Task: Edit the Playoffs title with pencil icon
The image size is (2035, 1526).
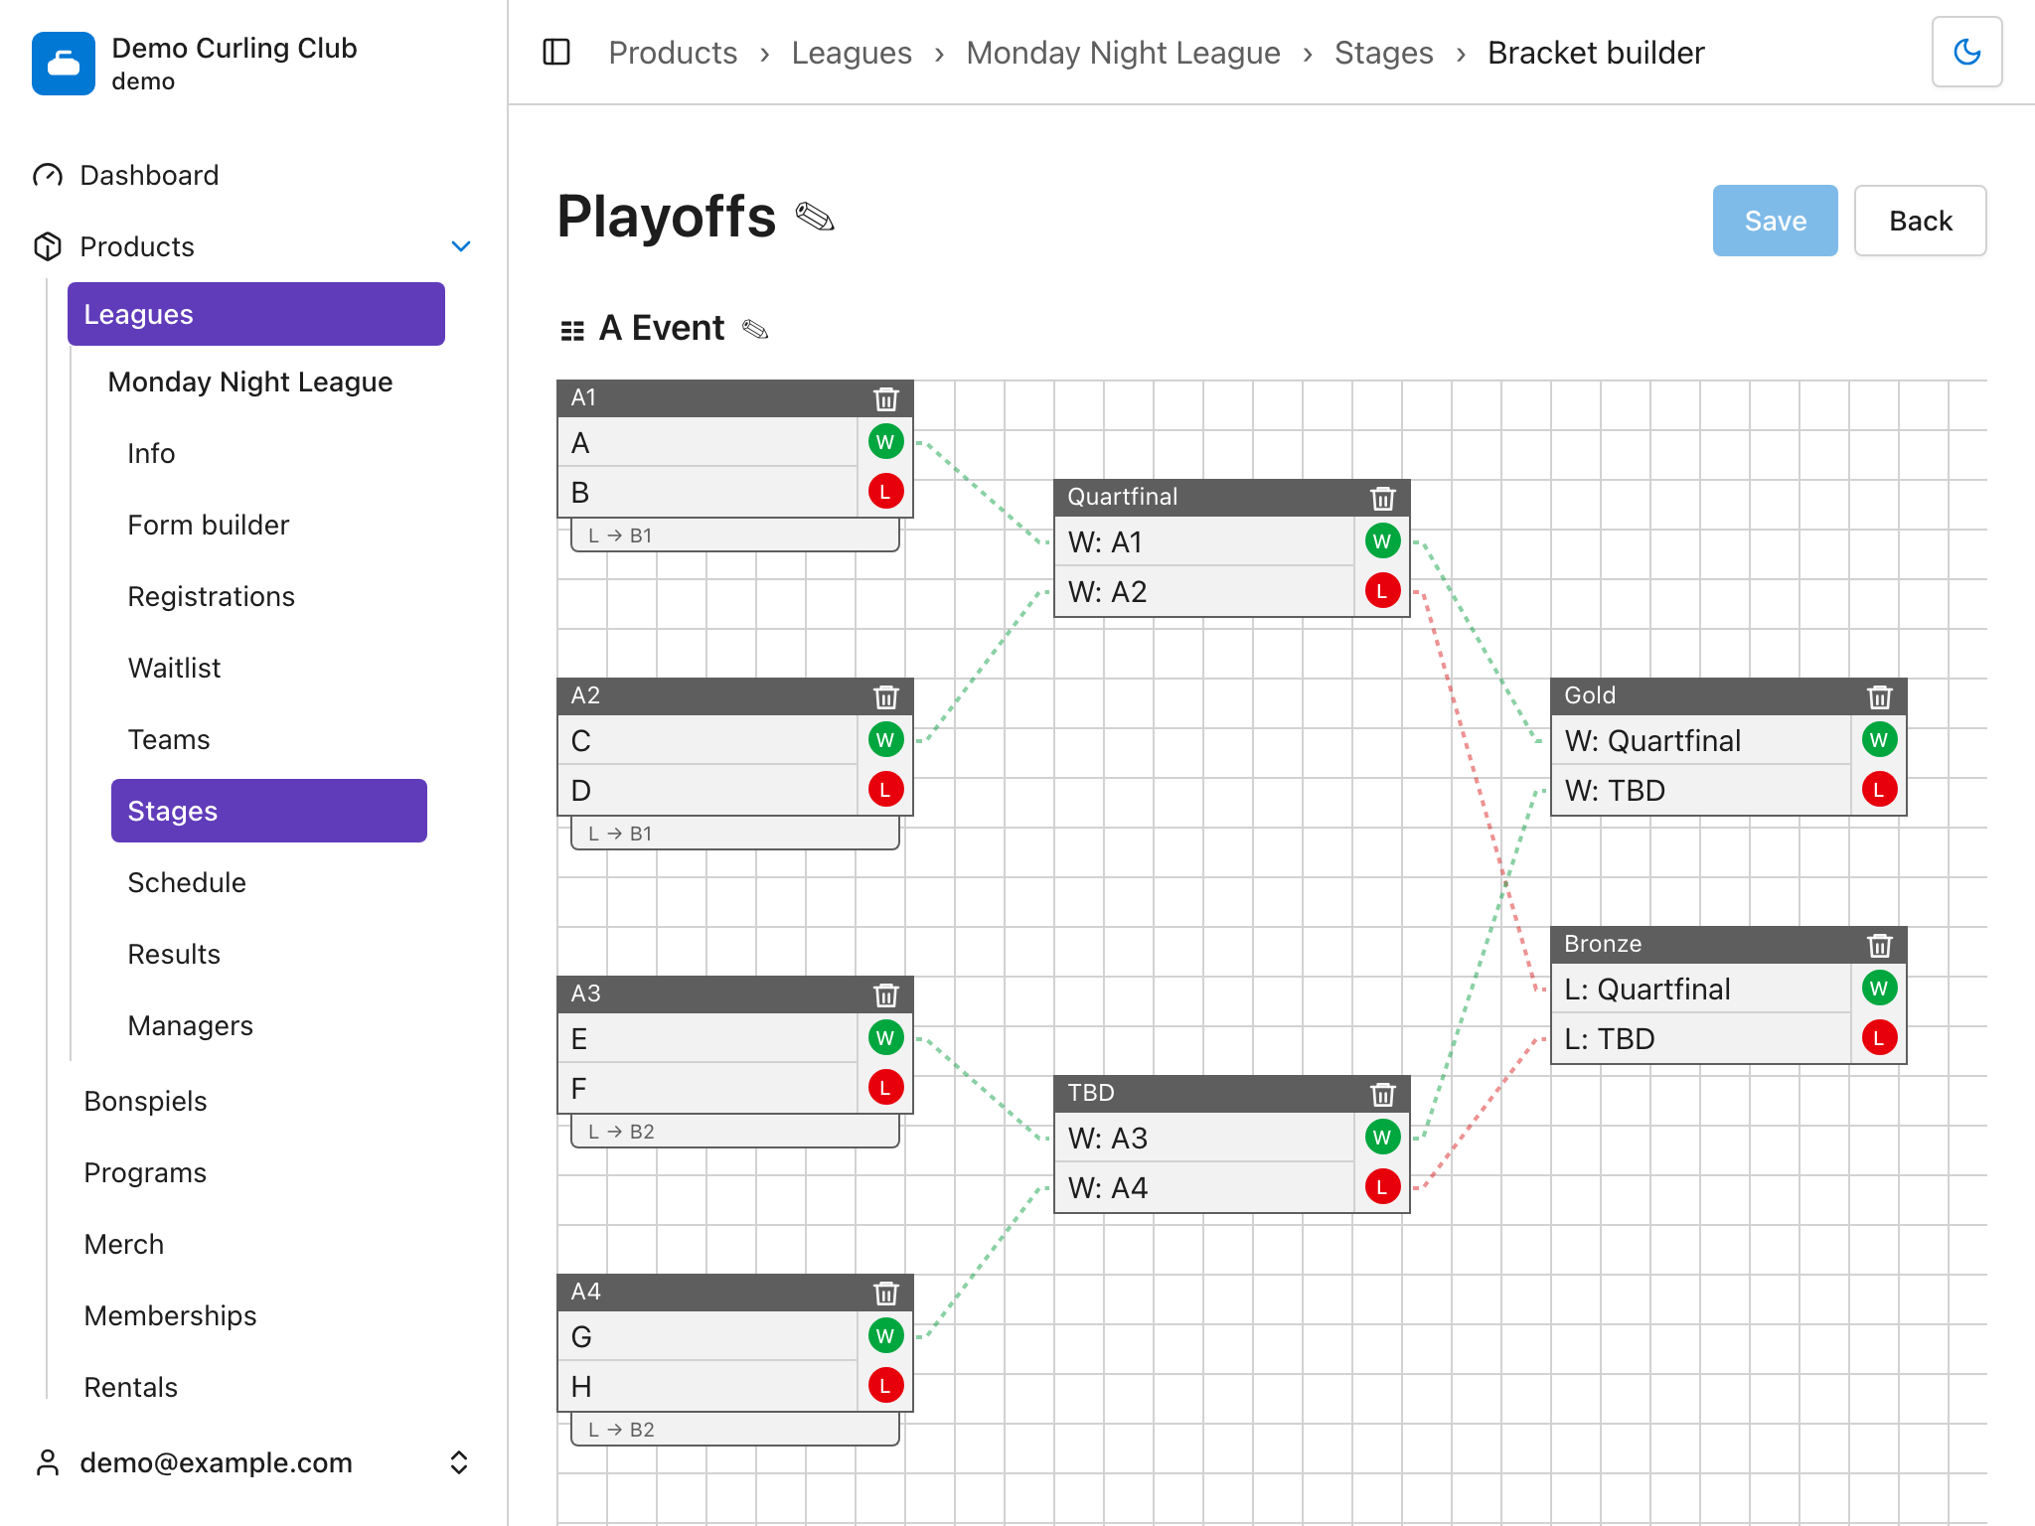Action: click(815, 217)
